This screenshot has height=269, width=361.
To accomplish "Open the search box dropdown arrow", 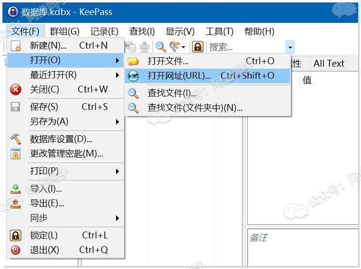I will [290, 47].
